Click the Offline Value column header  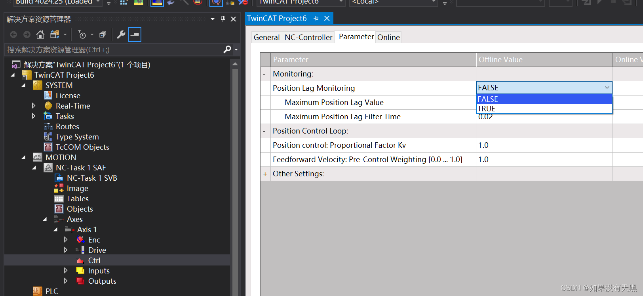544,59
